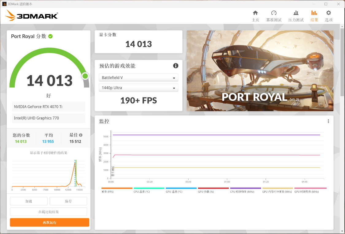Click the vertical scrollbar thumb
The height and width of the screenshot is (234, 345).
point(342,62)
